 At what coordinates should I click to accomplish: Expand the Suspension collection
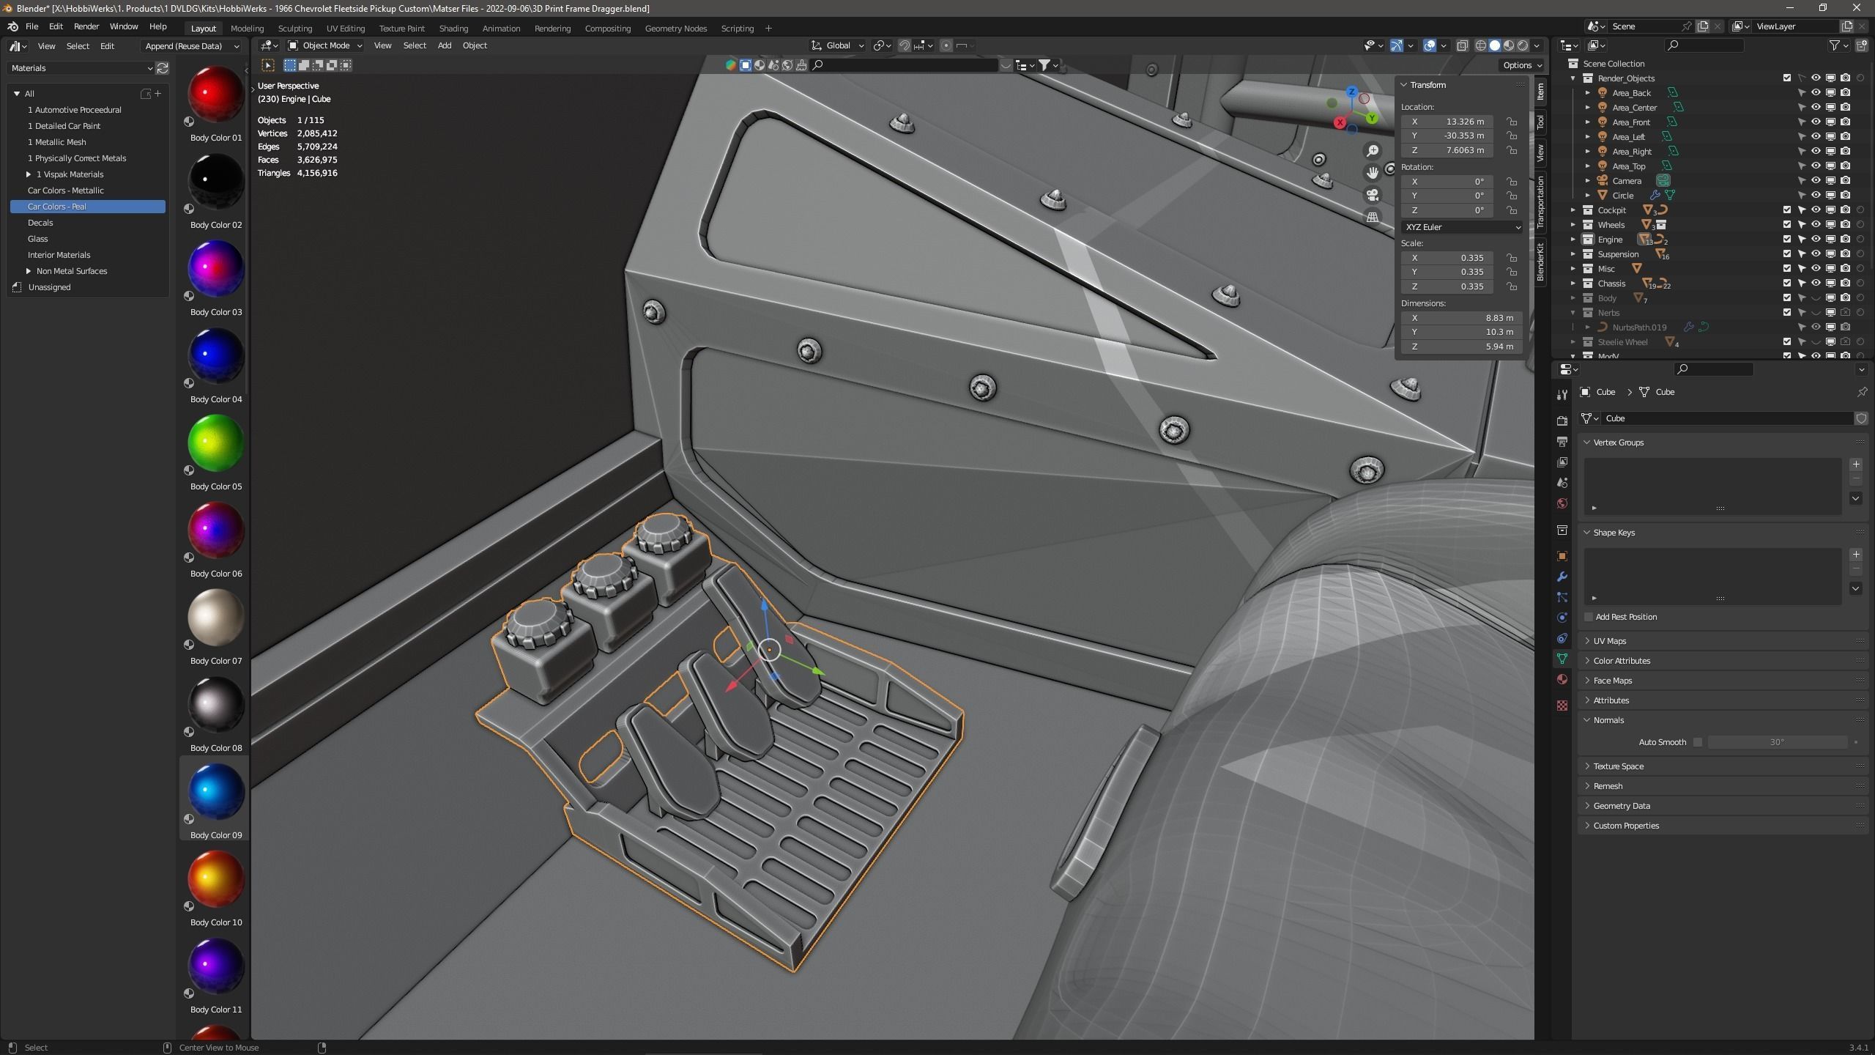1573,254
